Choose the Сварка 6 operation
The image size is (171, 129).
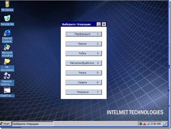point(83,82)
